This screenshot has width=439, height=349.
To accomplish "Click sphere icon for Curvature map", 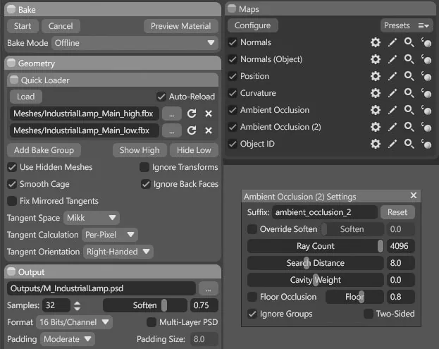I will point(426,93).
